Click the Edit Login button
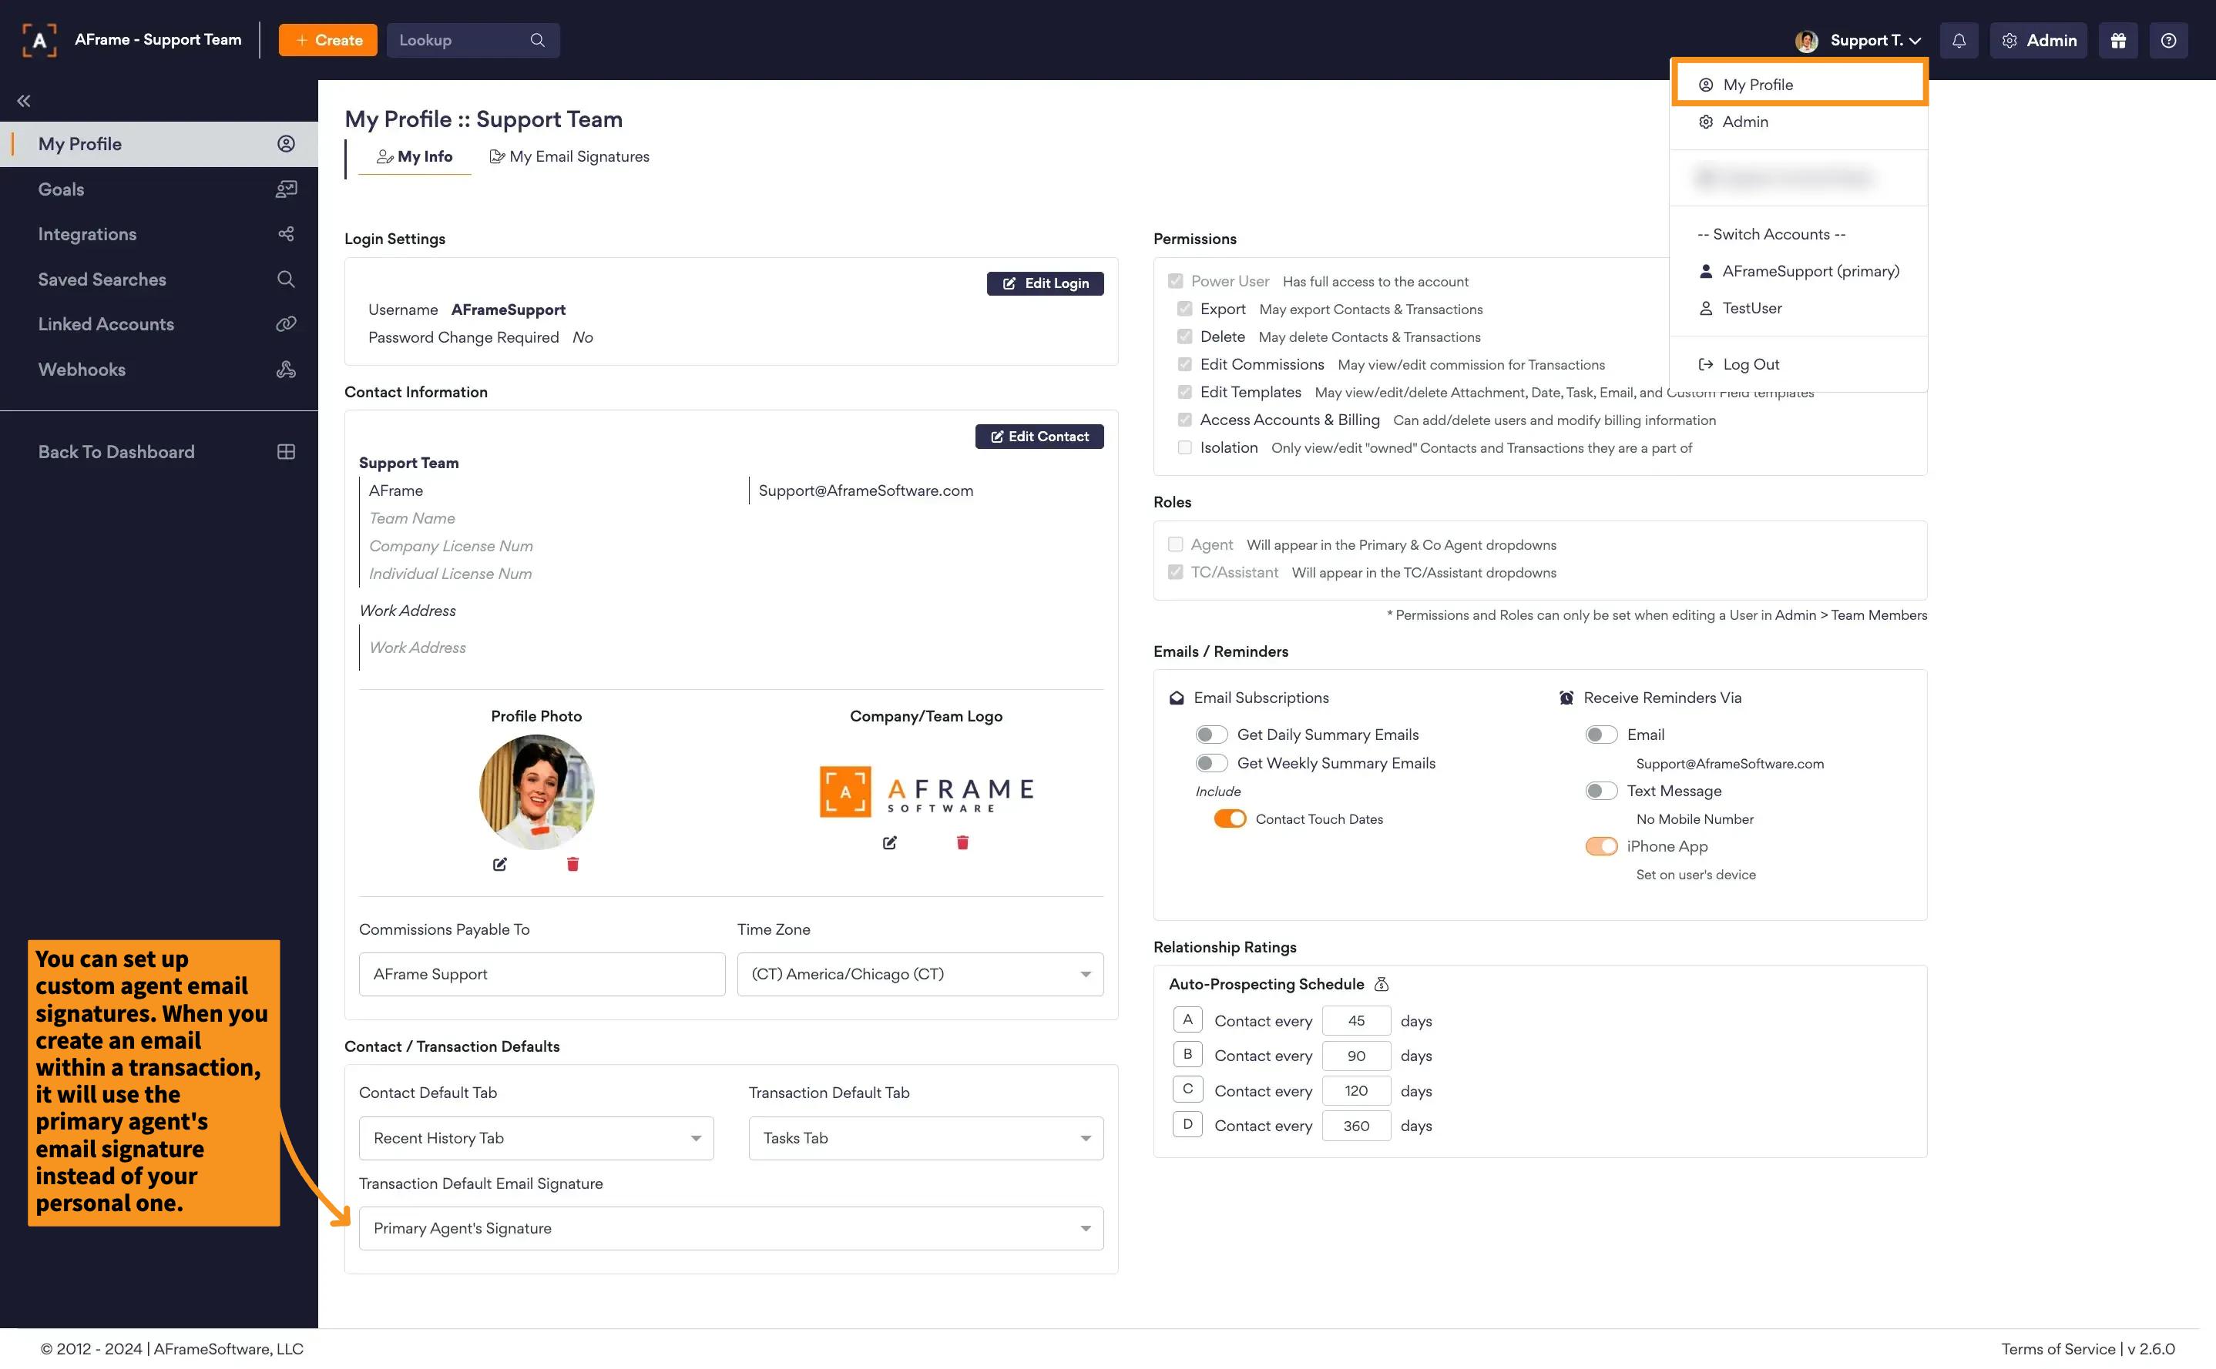The image size is (2216, 1369). point(1045,283)
